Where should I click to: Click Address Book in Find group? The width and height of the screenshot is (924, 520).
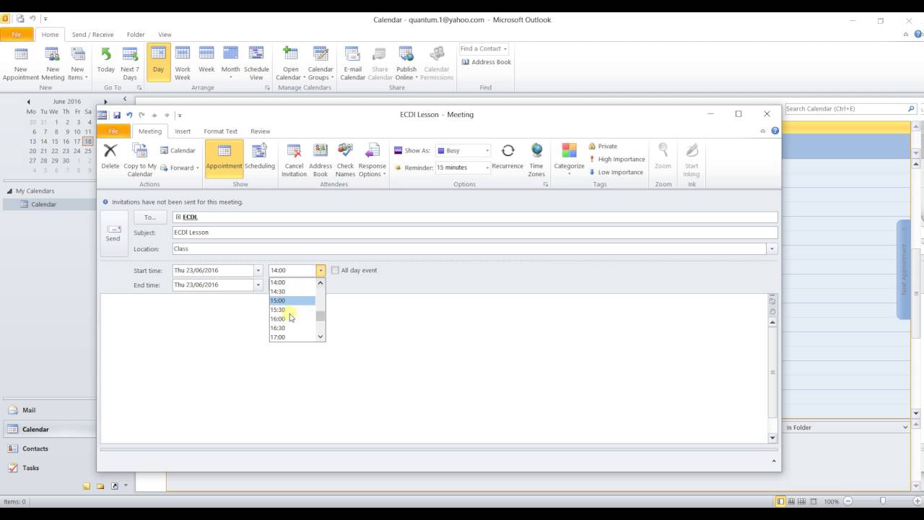pyautogui.click(x=486, y=62)
